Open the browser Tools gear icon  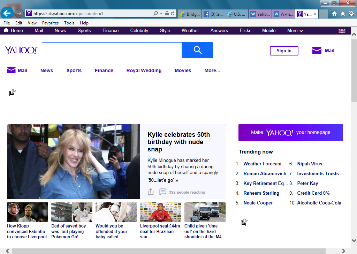point(351,13)
